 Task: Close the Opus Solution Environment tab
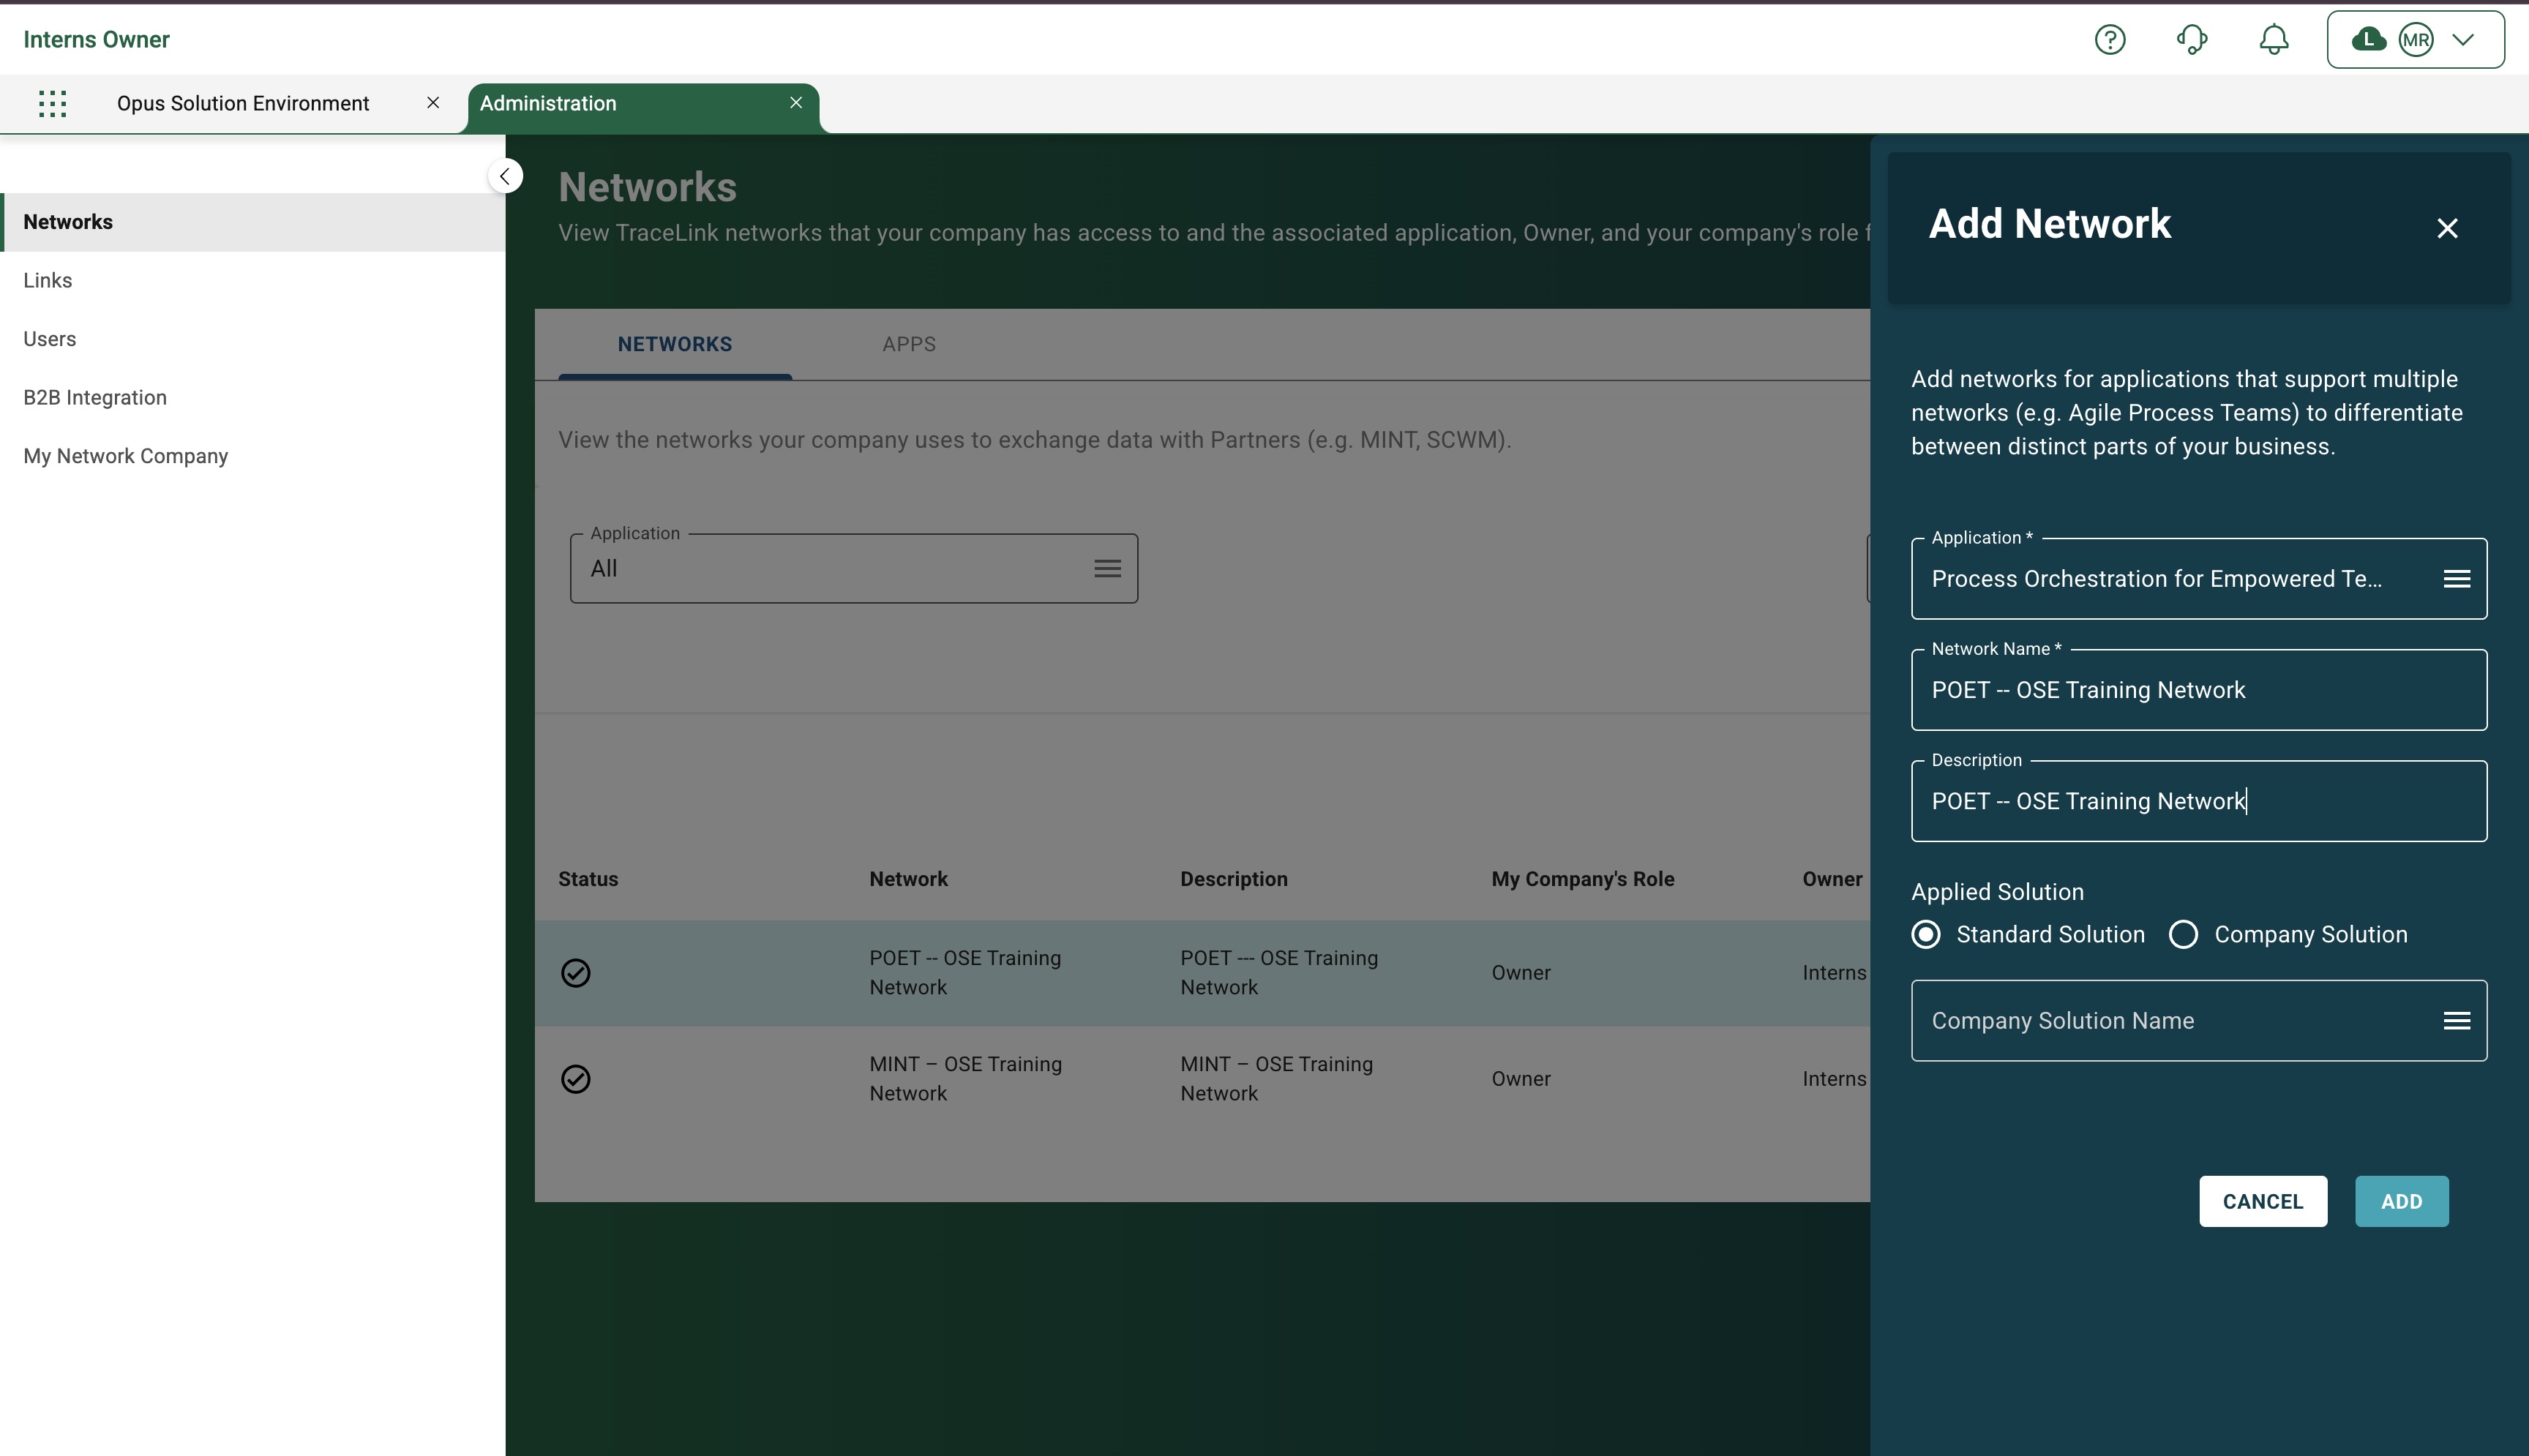(x=433, y=103)
